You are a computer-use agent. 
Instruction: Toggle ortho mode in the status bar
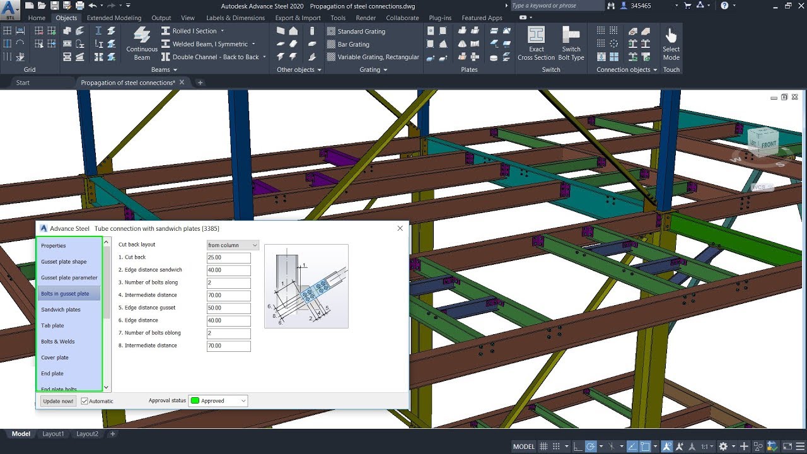coord(577,446)
